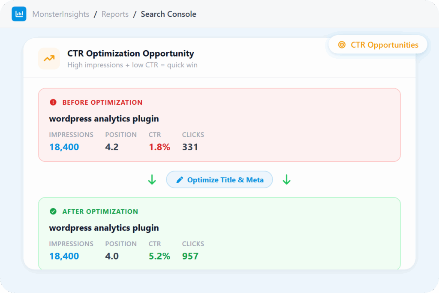This screenshot has width=439, height=293.
Task: Click the 4.2 position value
Action: (112, 147)
